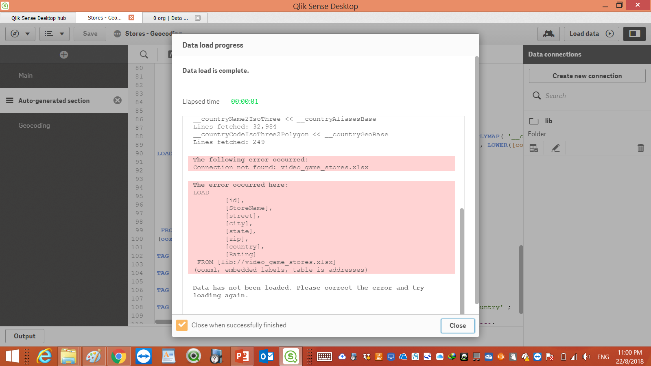Click Qlik Sense taskbar icon
651x366 pixels.
tap(291, 357)
